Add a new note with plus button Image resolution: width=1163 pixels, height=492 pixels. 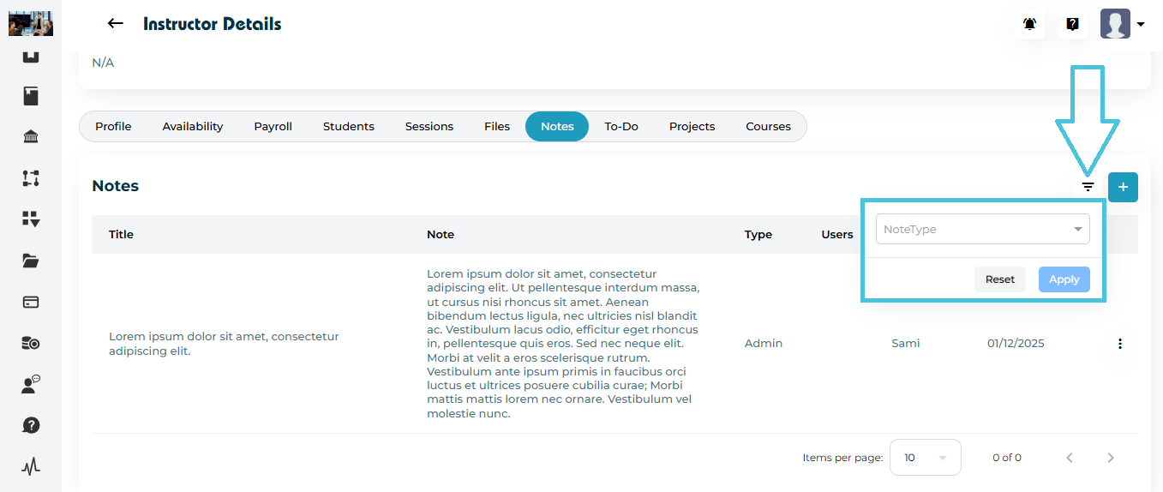click(x=1123, y=187)
